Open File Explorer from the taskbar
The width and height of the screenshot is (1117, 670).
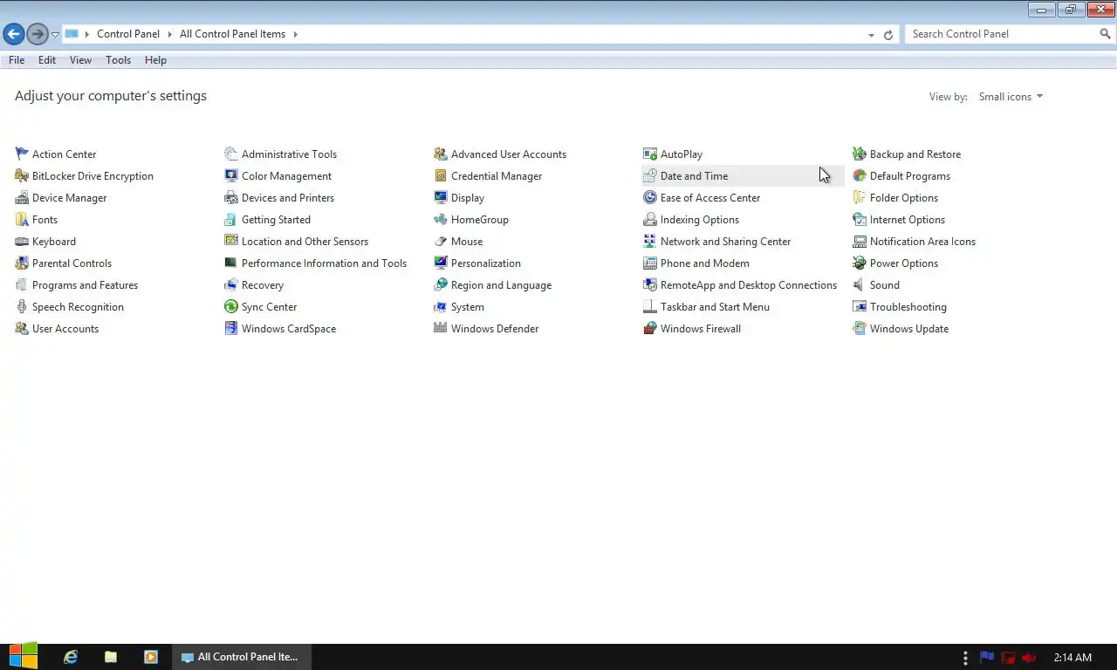click(x=111, y=657)
